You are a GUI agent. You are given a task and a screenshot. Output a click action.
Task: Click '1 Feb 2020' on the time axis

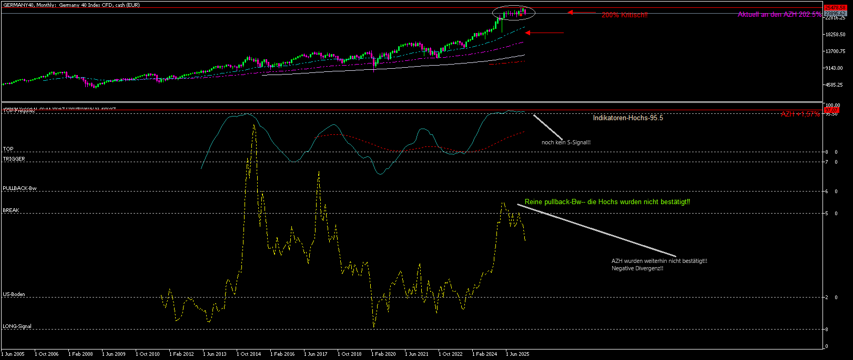click(383, 354)
